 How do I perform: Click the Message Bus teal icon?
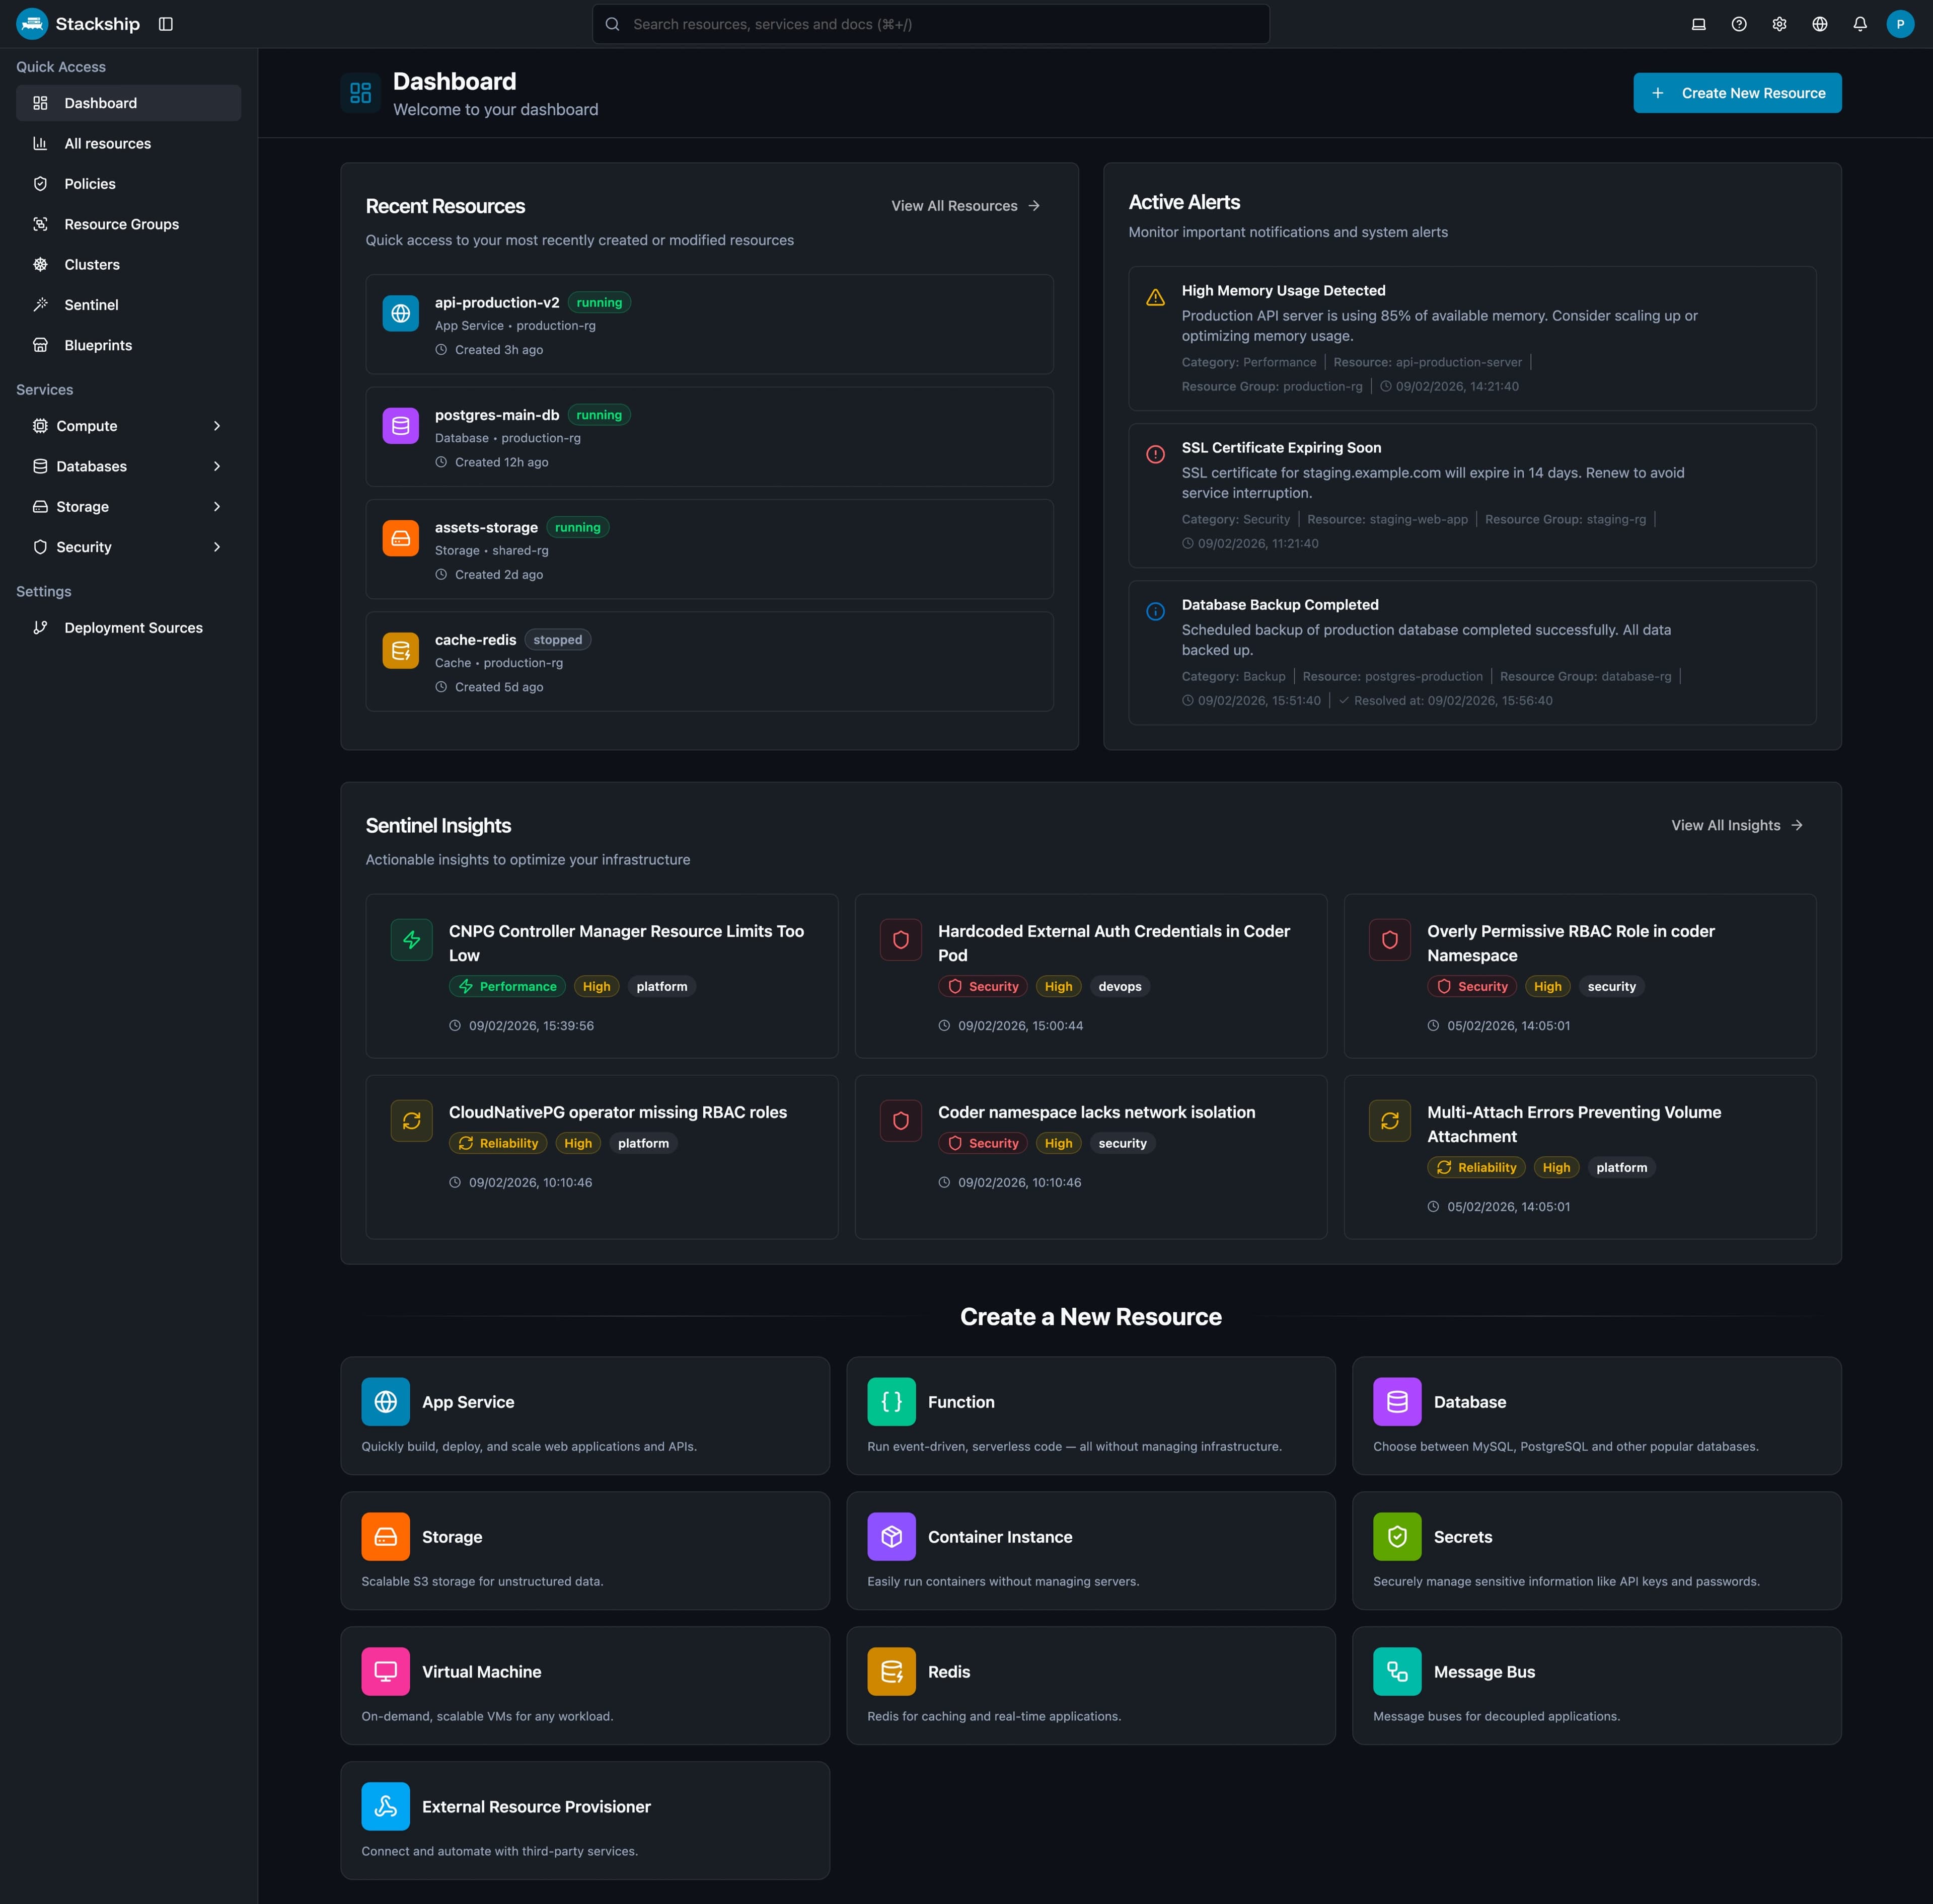tap(1397, 1671)
